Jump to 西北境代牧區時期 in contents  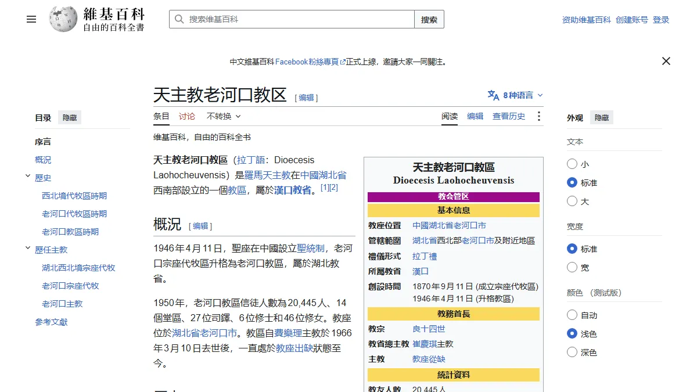pyautogui.click(x=74, y=196)
